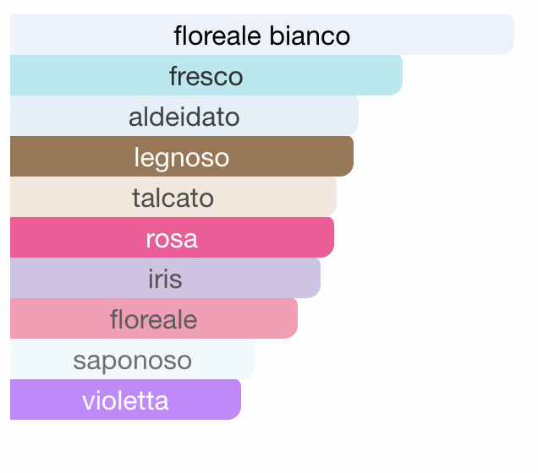Open the aldeidato accord bar
The image size is (538, 473).
click(184, 116)
